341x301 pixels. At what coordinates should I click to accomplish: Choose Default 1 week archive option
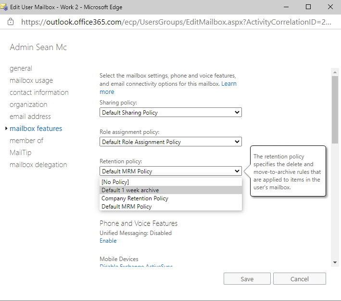click(130, 190)
